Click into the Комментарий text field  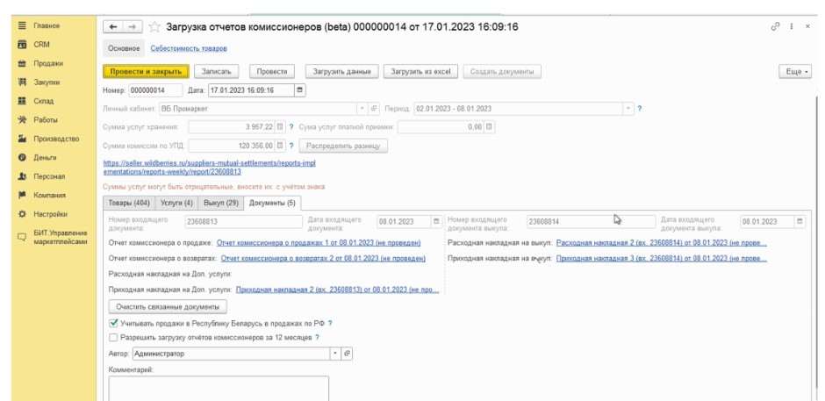click(218, 388)
